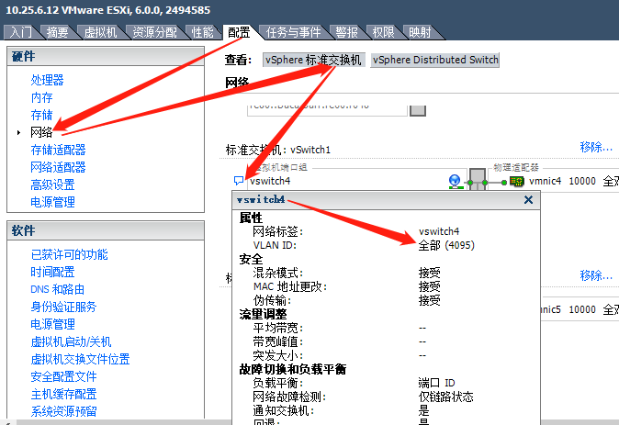619x425 pixels.
Task: Open 存储 under hardware
Action: (41, 115)
